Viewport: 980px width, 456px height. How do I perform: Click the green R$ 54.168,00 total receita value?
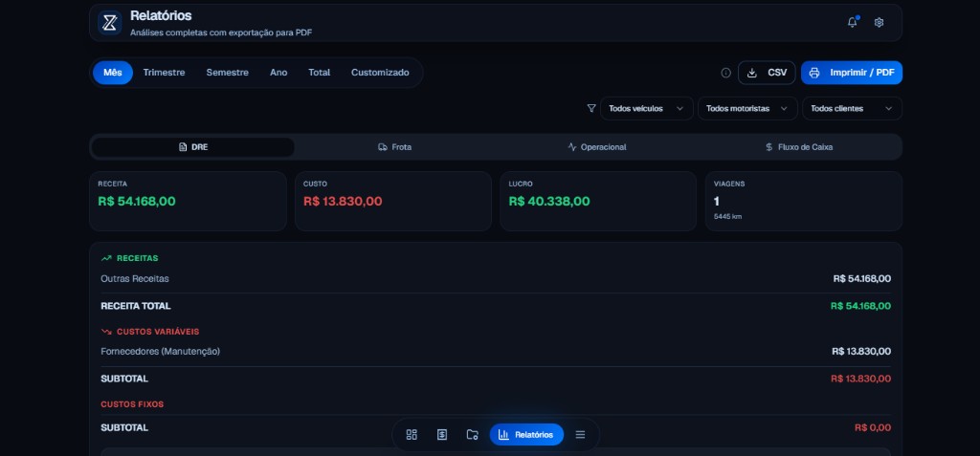click(860, 306)
